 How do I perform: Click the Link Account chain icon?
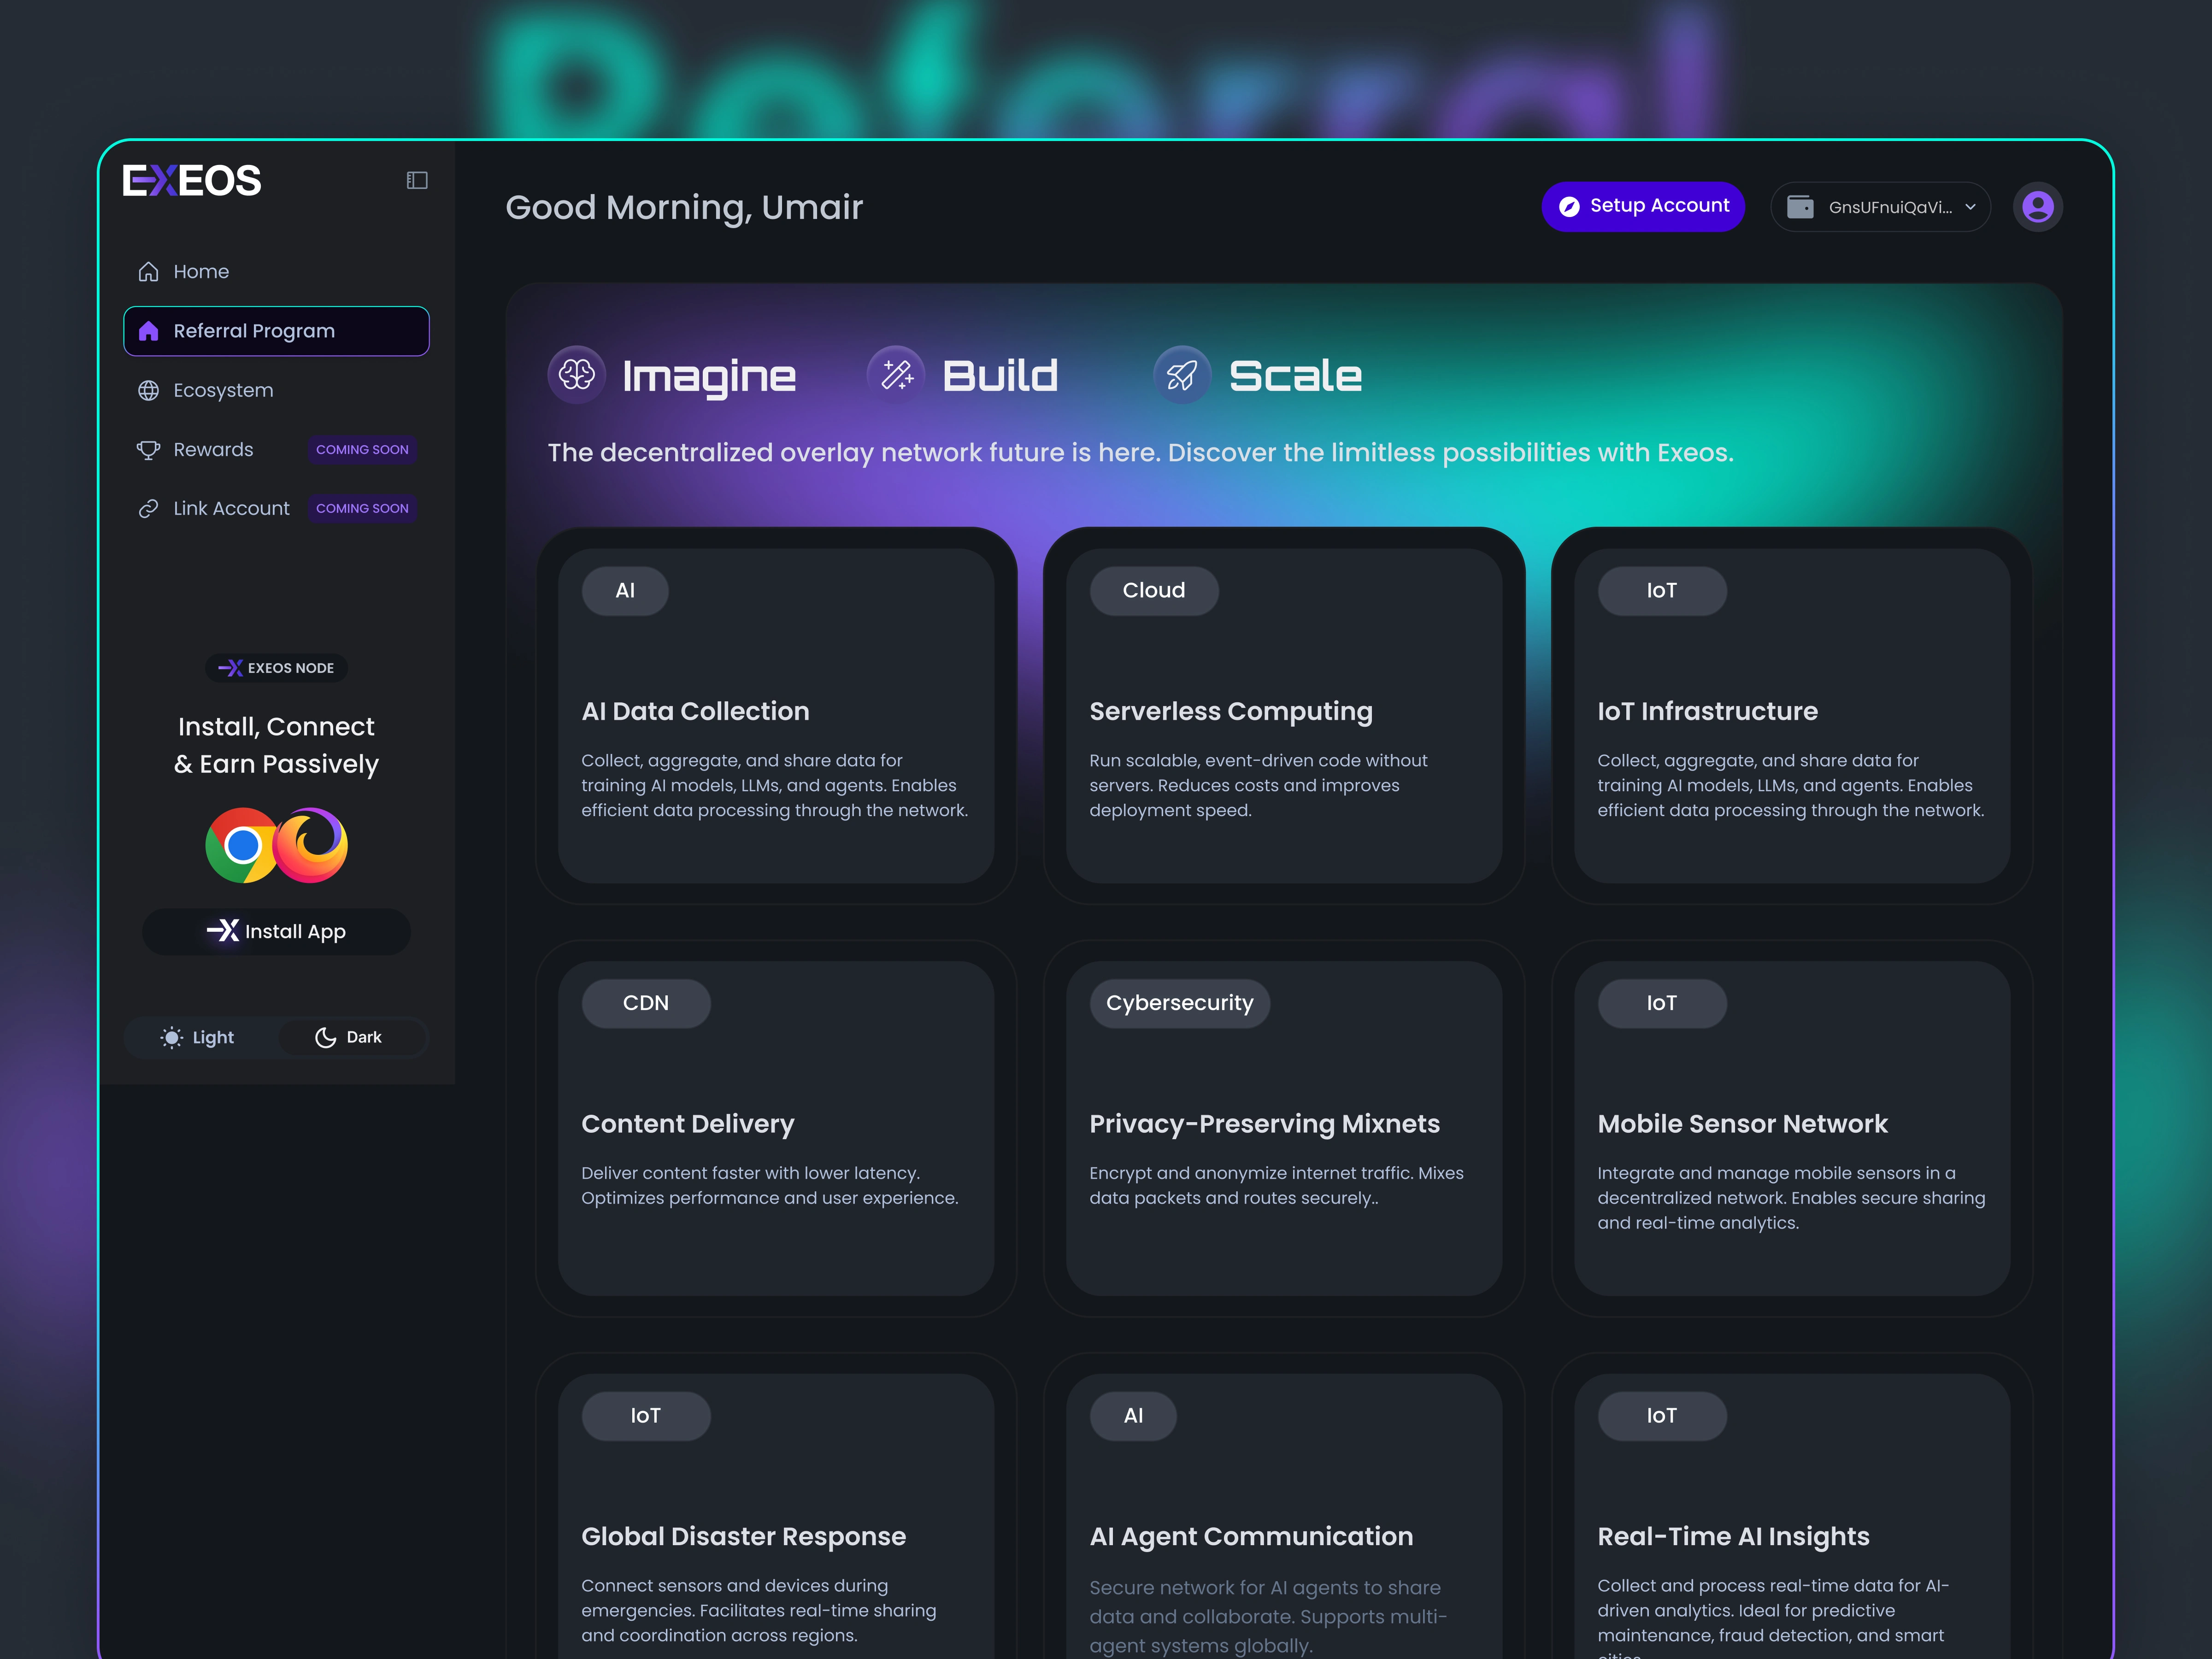(x=149, y=509)
